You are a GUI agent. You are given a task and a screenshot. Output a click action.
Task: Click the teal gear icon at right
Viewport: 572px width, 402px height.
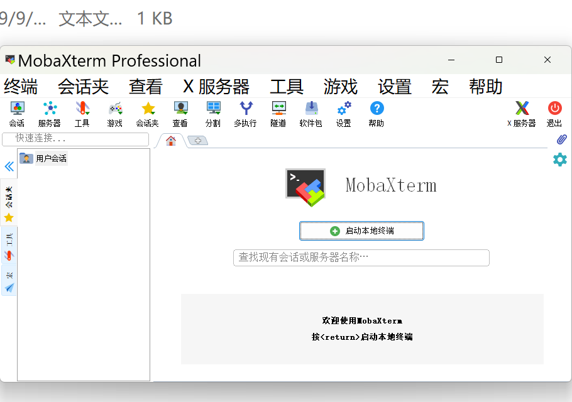[560, 160]
